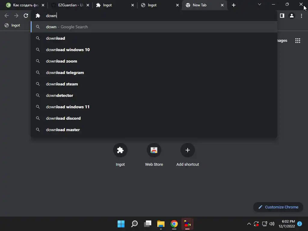Open the network tray icon
This screenshot has height=231, width=308.
pyautogui.click(x=265, y=224)
